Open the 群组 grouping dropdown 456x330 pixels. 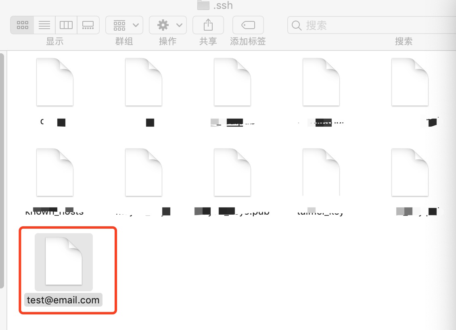(x=124, y=25)
